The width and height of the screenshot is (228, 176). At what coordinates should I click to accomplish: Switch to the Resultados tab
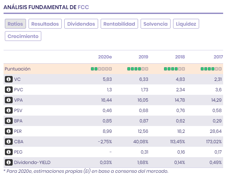(45, 24)
